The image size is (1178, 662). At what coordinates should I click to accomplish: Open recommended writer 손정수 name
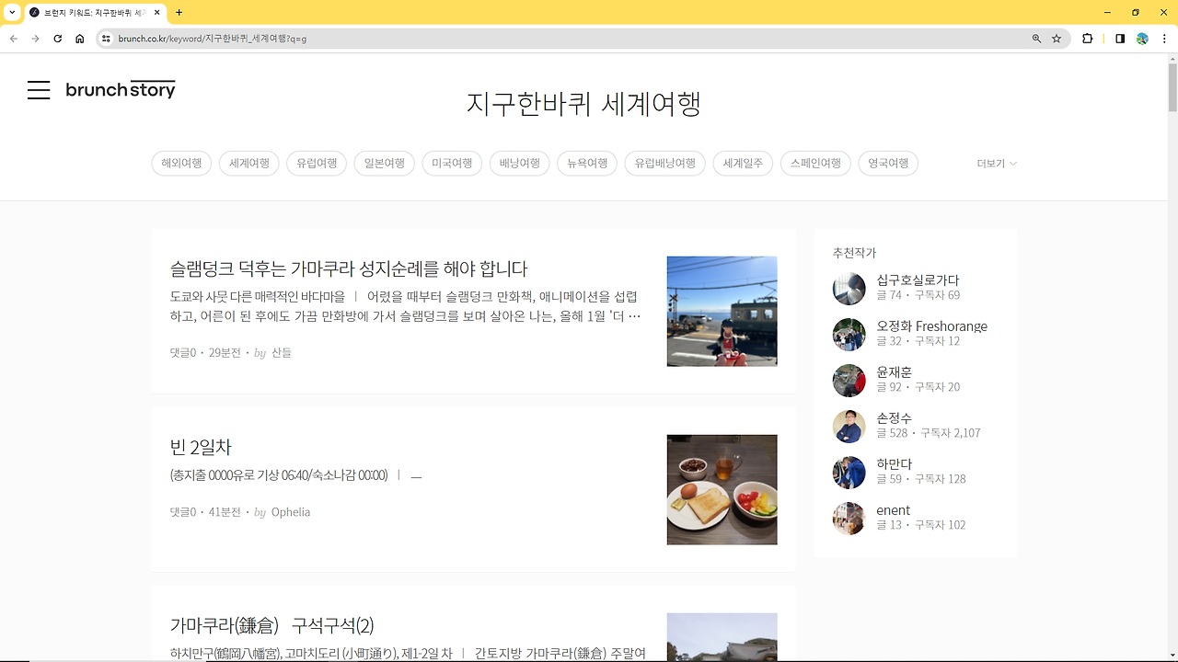894,418
